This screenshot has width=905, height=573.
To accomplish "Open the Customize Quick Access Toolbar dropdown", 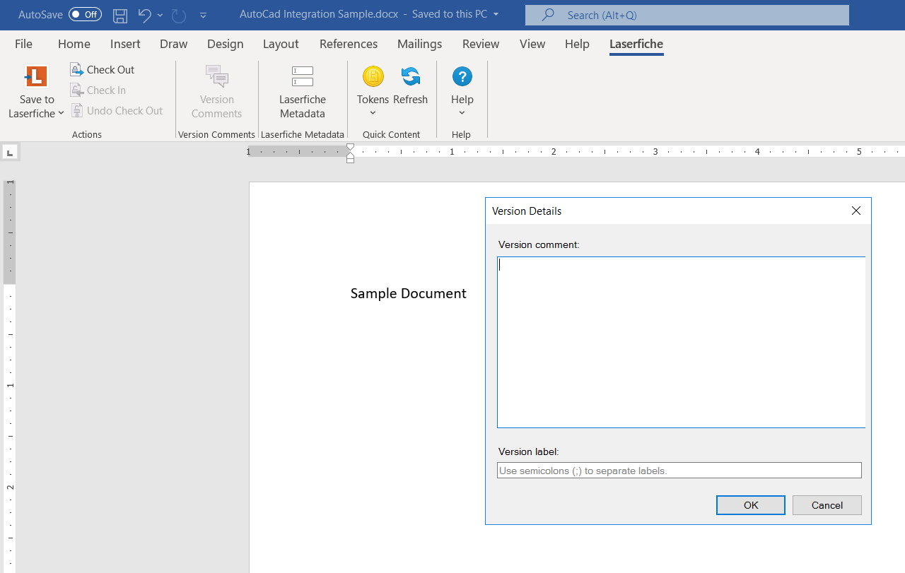I will coord(204,15).
